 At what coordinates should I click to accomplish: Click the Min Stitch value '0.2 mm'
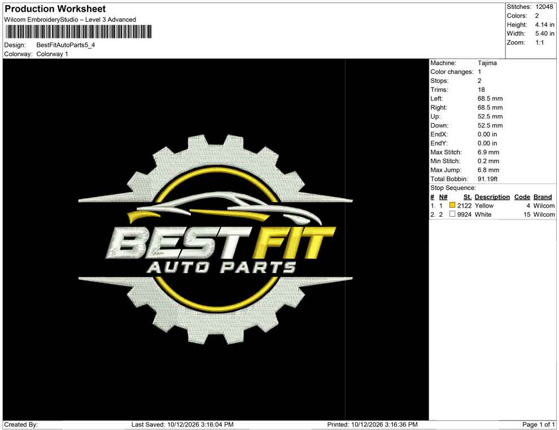click(488, 161)
